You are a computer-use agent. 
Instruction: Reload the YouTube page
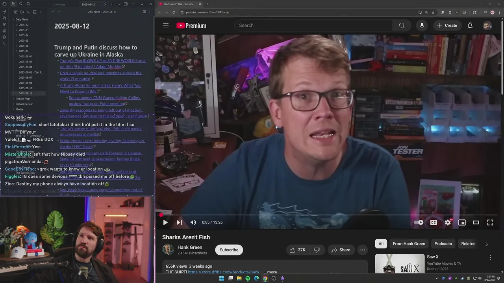[174, 12]
